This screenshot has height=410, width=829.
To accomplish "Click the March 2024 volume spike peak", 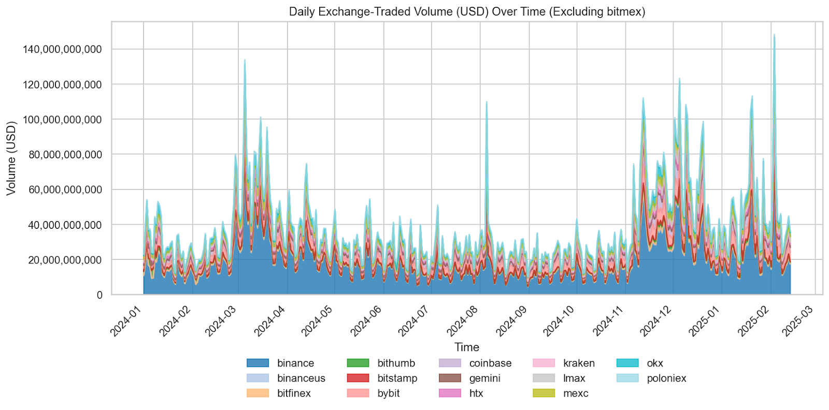I will pyautogui.click(x=245, y=61).
